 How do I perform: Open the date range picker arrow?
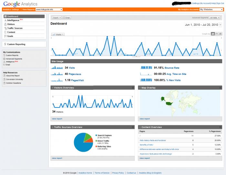pyautogui.click(x=221, y=25)
